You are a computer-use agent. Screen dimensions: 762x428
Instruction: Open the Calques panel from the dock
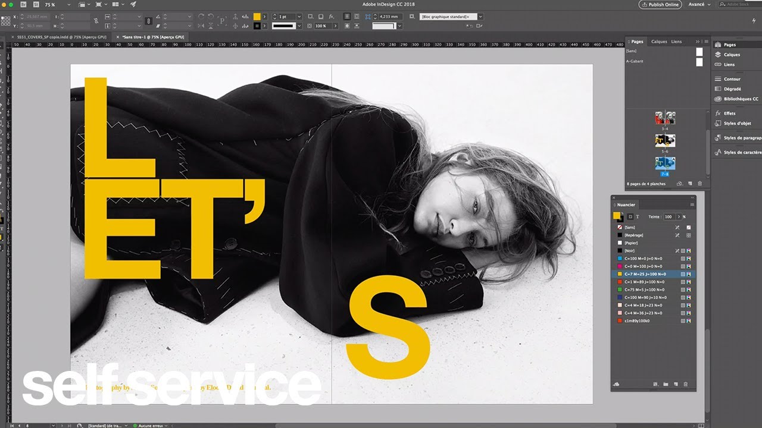tap(732, 55)
